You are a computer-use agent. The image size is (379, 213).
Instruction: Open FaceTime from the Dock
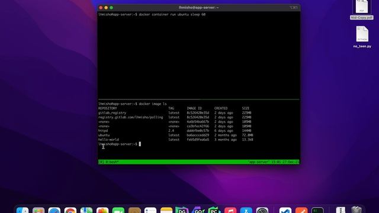pos(118,210)
